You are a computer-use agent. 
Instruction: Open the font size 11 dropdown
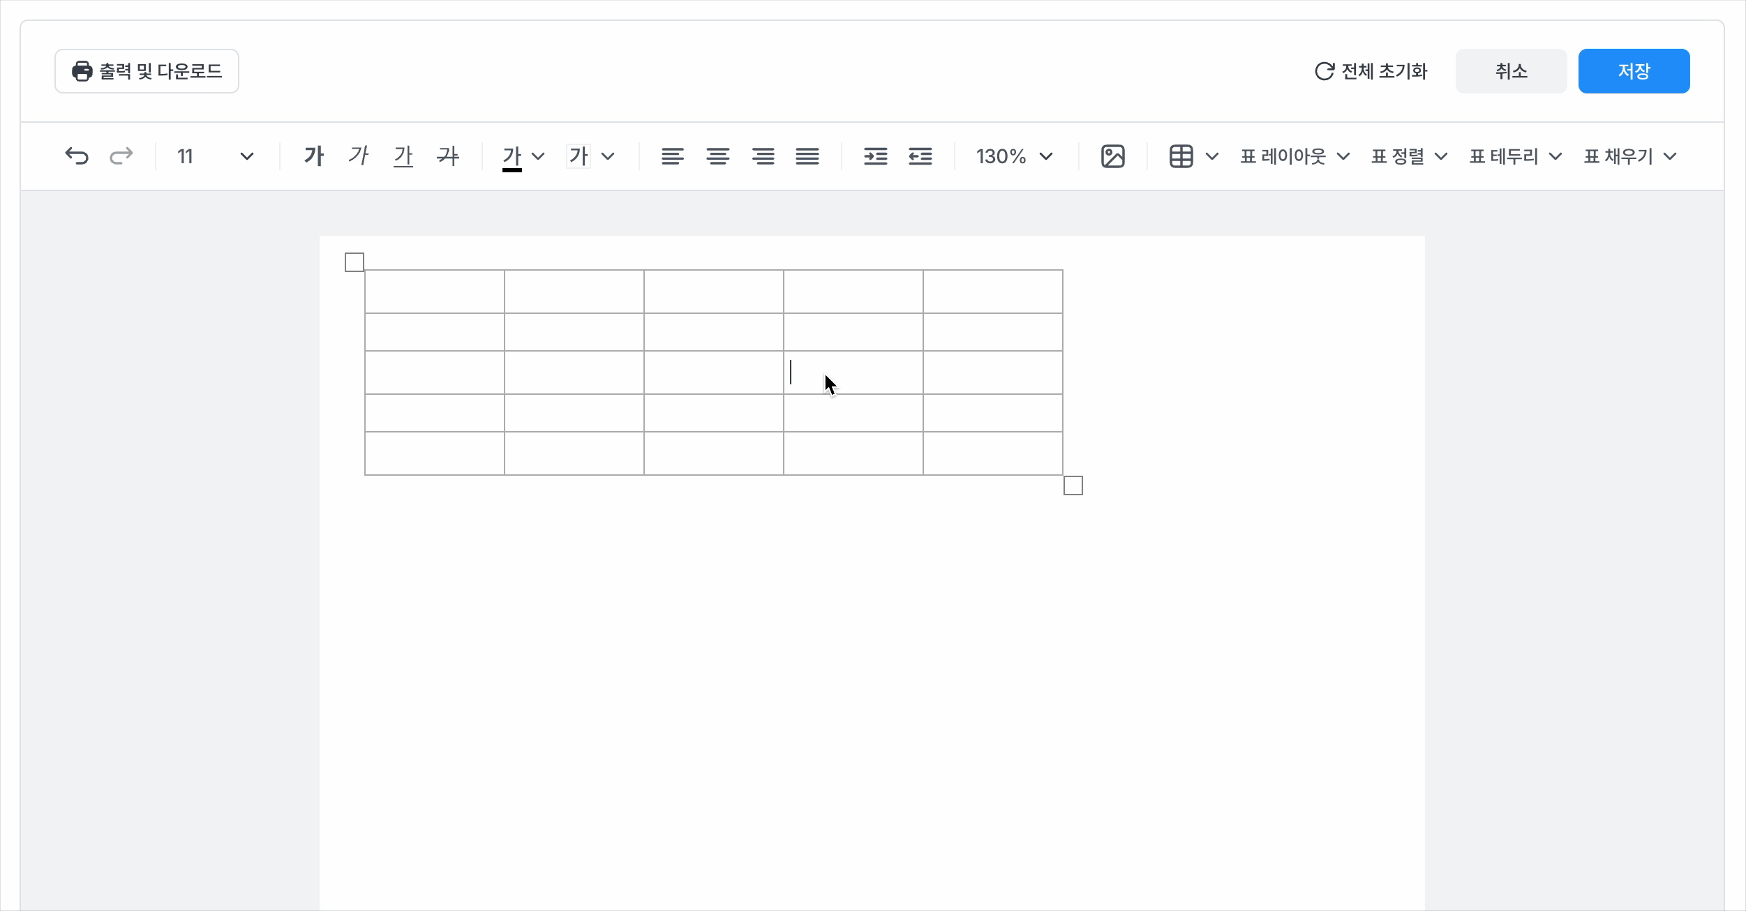point(215,156)
